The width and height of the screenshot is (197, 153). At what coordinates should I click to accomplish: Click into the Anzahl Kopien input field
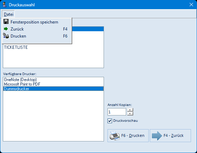pyautogui.click(x=117, y=112)
